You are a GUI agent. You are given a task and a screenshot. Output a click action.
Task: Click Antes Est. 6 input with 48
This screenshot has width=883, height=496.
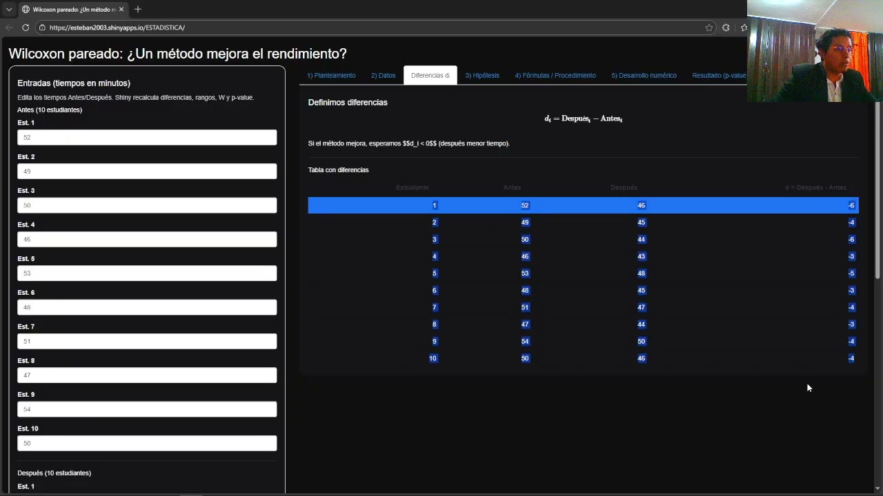147,307
